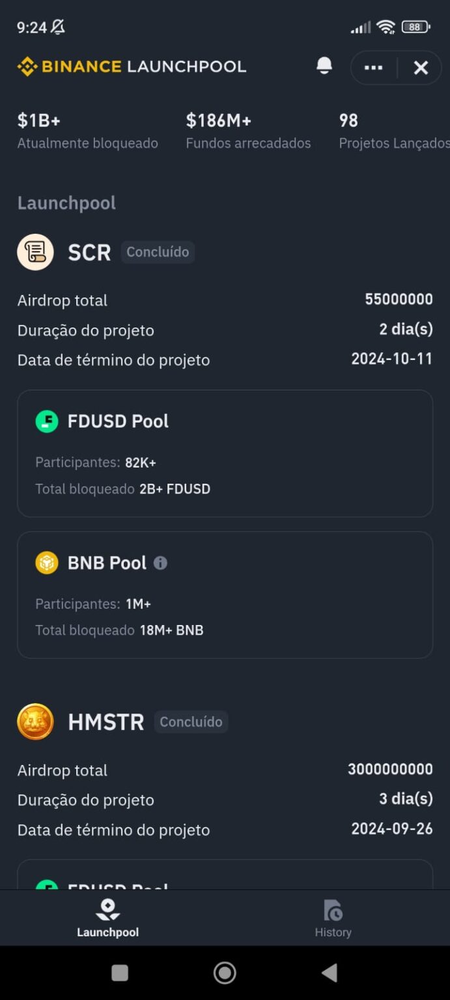450x1000 pixels.
Task: Close the Launchpool page with X
Action: (x=420, y=67)
